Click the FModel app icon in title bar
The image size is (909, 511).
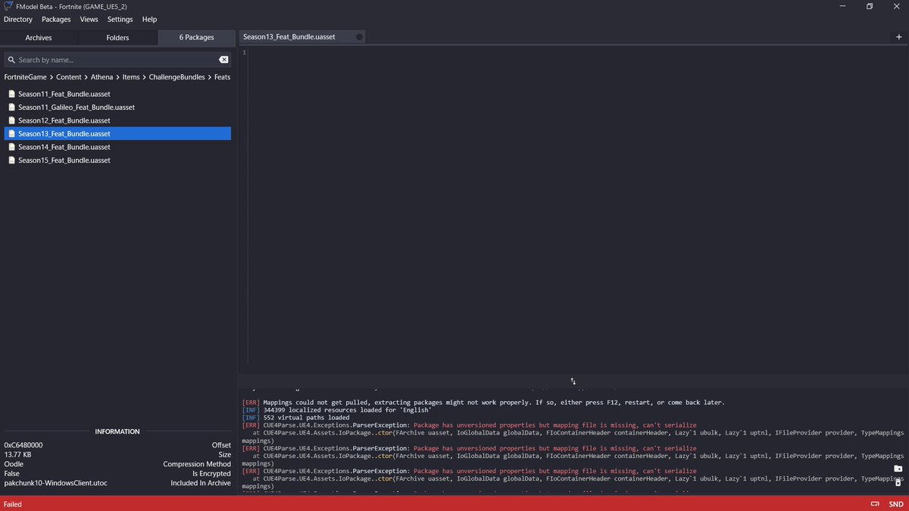pos(8,6)
